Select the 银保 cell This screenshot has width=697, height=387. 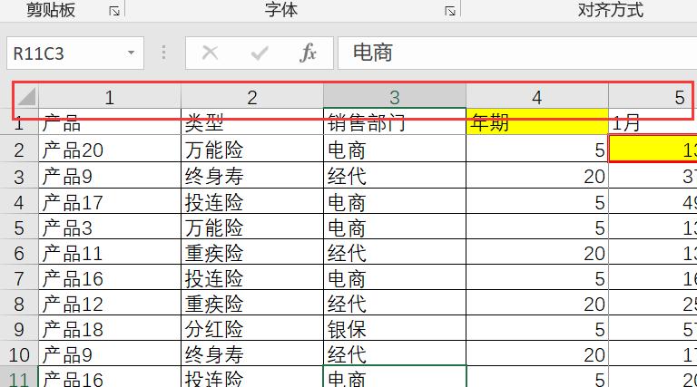(395, 328)
